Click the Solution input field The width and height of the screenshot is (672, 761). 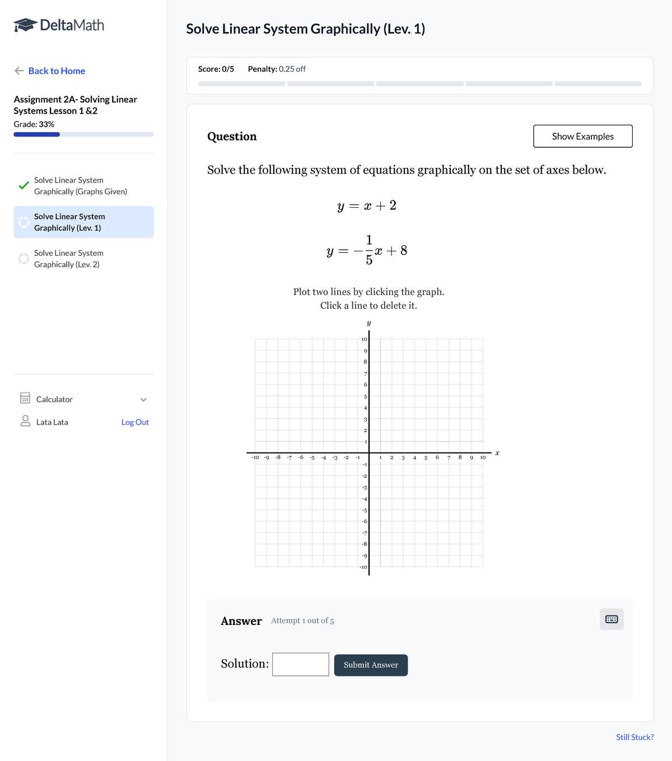coord(301,665)
